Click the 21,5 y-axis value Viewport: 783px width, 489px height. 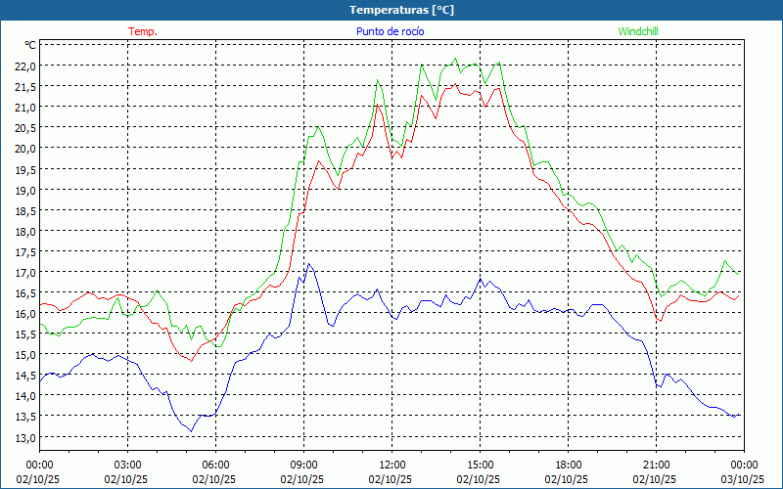[24, 86]
